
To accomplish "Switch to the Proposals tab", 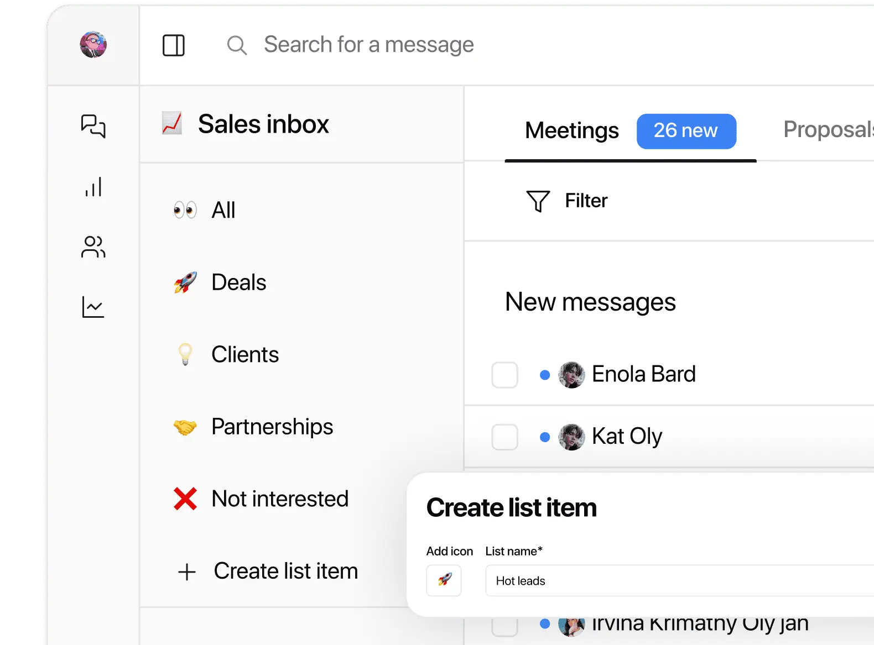I will [828, 130].
